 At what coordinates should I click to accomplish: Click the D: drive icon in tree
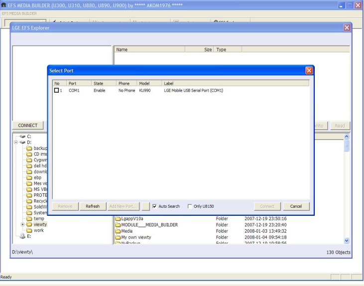22,142
